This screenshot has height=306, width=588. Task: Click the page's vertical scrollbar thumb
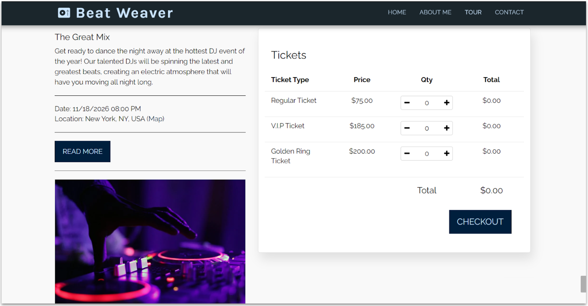[x=583, y=284]
